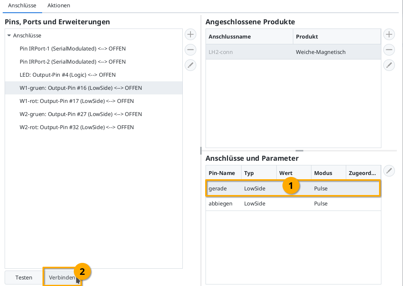Collapse the Anschlüsse tree node
This screenshot has width=403, height=286.
pyautogui.click(x=9, y=35)
